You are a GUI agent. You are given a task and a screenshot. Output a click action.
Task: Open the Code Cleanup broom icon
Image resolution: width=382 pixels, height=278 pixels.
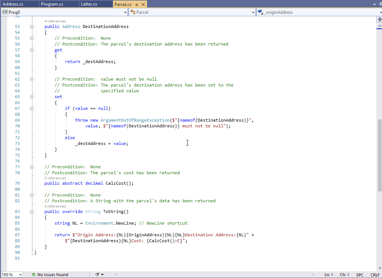[x=97, y=275]
